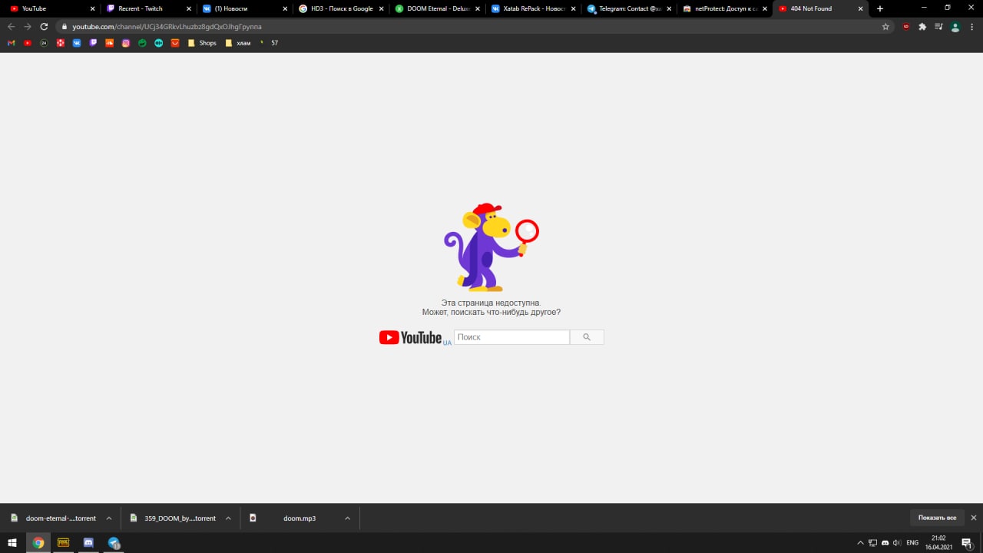Open the taskbar clock showing 21:02

[x=938, y=542]
